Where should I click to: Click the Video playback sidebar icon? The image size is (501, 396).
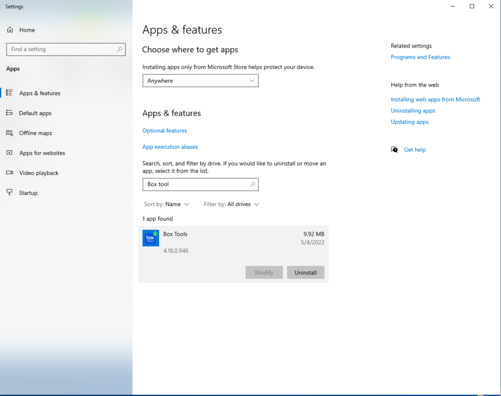(x=9, y=173)
